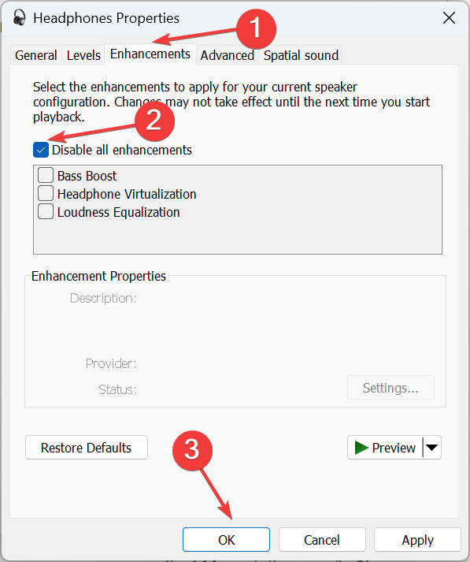Select the Bass Boost list entry text
Screen dimensions: 470x562
87,176
